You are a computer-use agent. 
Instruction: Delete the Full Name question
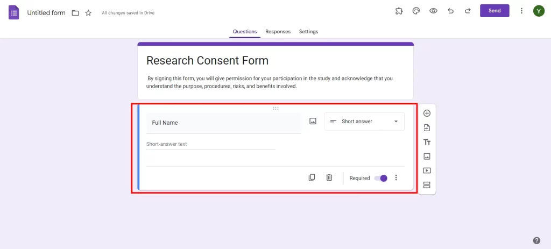329,177
